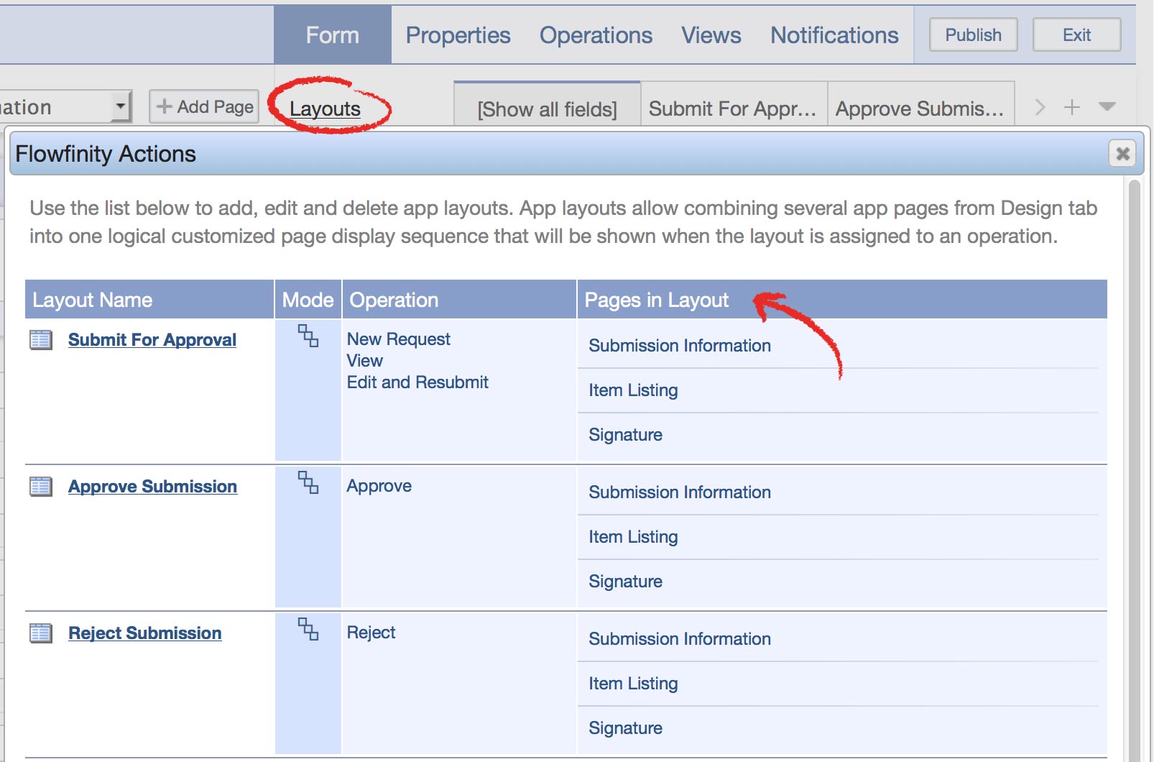The height and width of the screenshot is (762, 1154).
Task: Close the Flowfinity Actions dialog
Action: 1122,153
